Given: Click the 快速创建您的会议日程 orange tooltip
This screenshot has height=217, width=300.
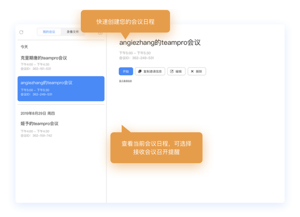Looking at the screenshot, I should tap(125, 21).
